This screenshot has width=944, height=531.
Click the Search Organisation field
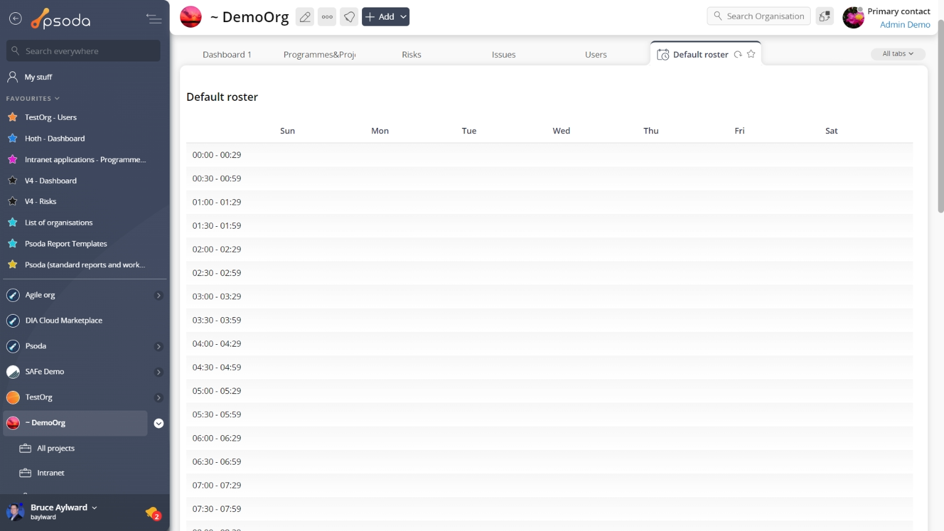tap(759, 16)
